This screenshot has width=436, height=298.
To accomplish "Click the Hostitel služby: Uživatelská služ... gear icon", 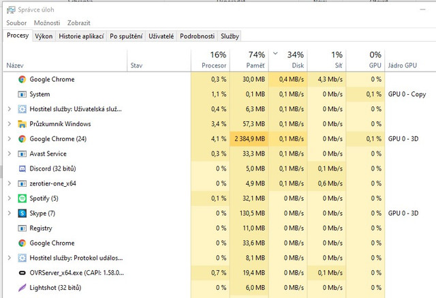I will [22, 109].
